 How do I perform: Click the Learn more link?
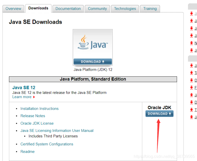tap(22, 97)
